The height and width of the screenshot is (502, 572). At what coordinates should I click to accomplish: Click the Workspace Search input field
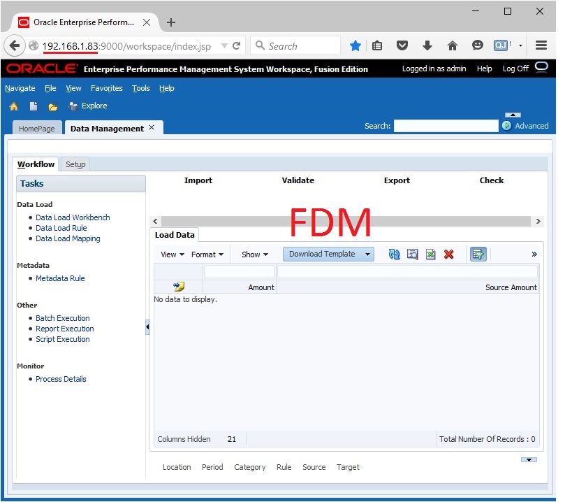(446, 126)
